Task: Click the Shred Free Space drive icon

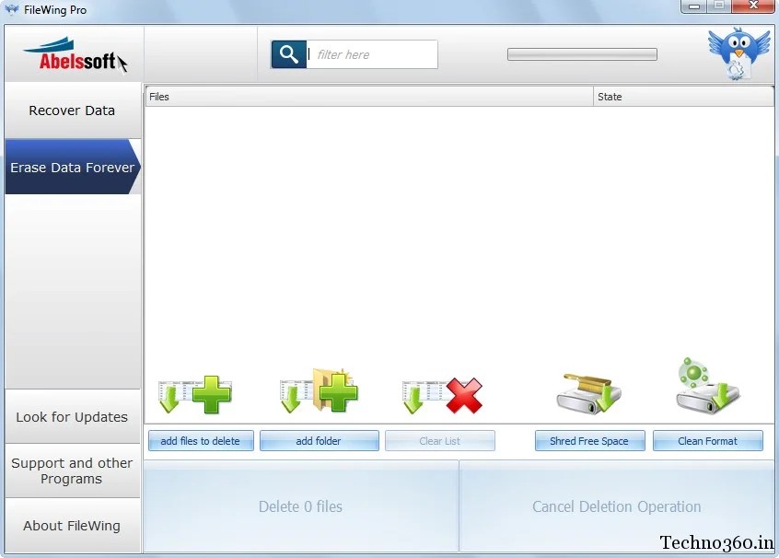Action: [588, 394]
